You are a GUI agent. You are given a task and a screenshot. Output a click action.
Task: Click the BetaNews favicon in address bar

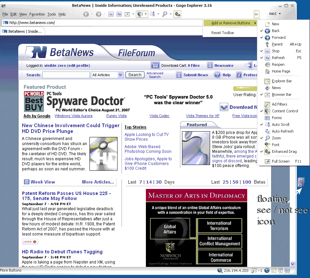tap(5, 23)
